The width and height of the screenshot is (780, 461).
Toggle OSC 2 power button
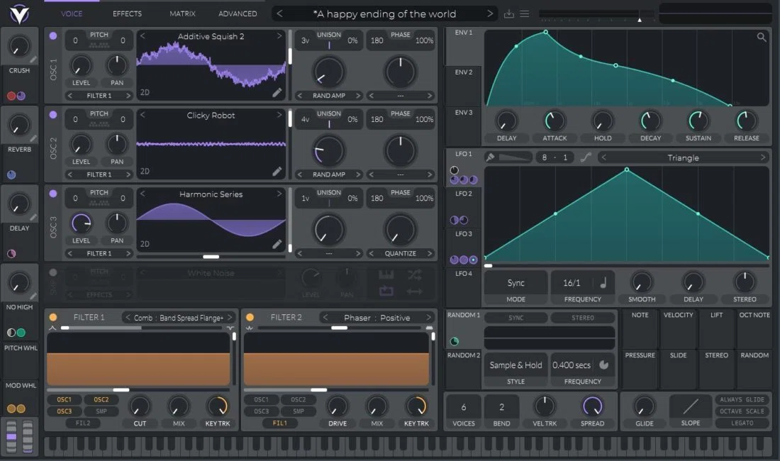(x=52, y=114)
